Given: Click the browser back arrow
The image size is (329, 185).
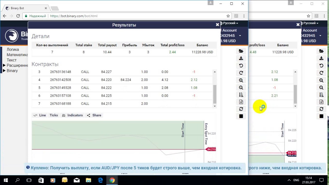Looking at the screenshot, I should coord(5,16).
